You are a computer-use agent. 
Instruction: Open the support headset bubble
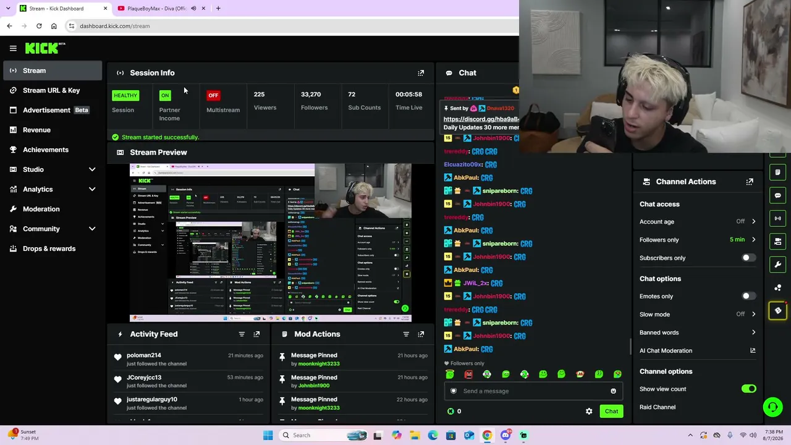click(x=772, y=407)
